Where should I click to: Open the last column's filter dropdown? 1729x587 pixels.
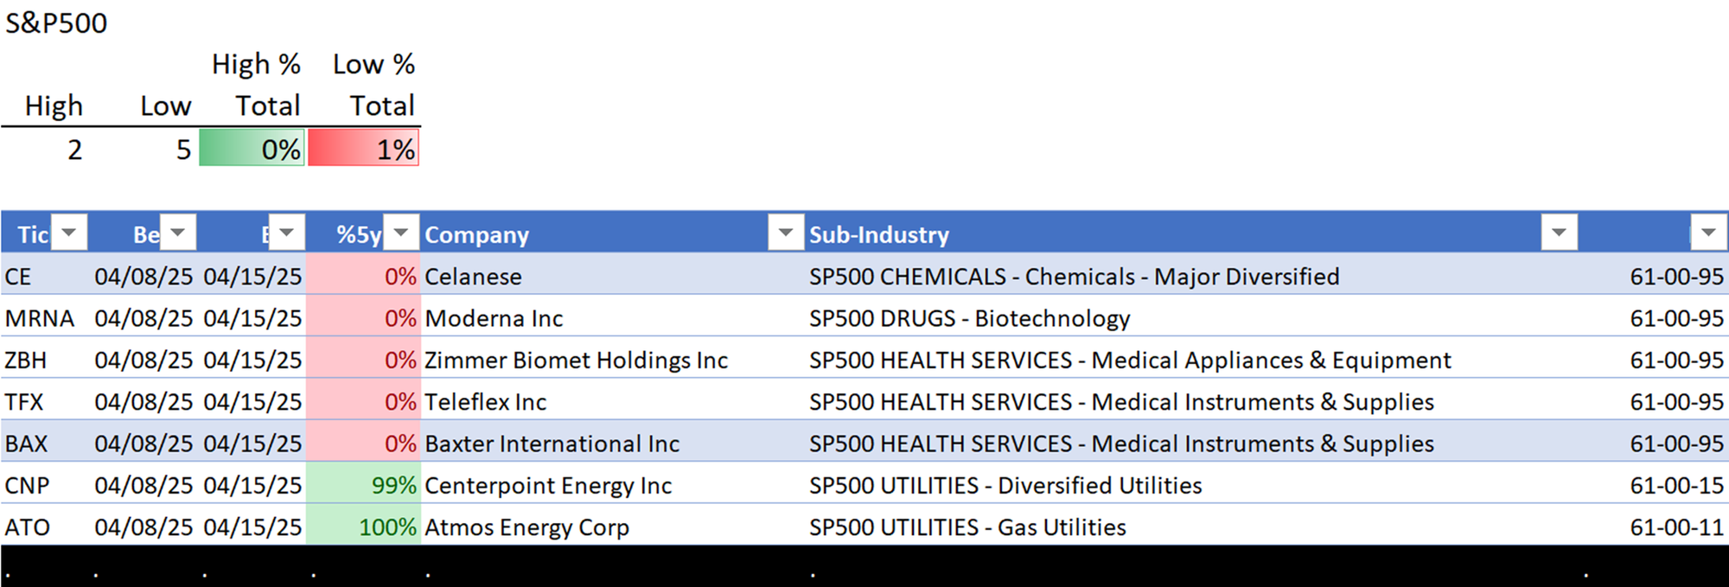[1708, 233]
